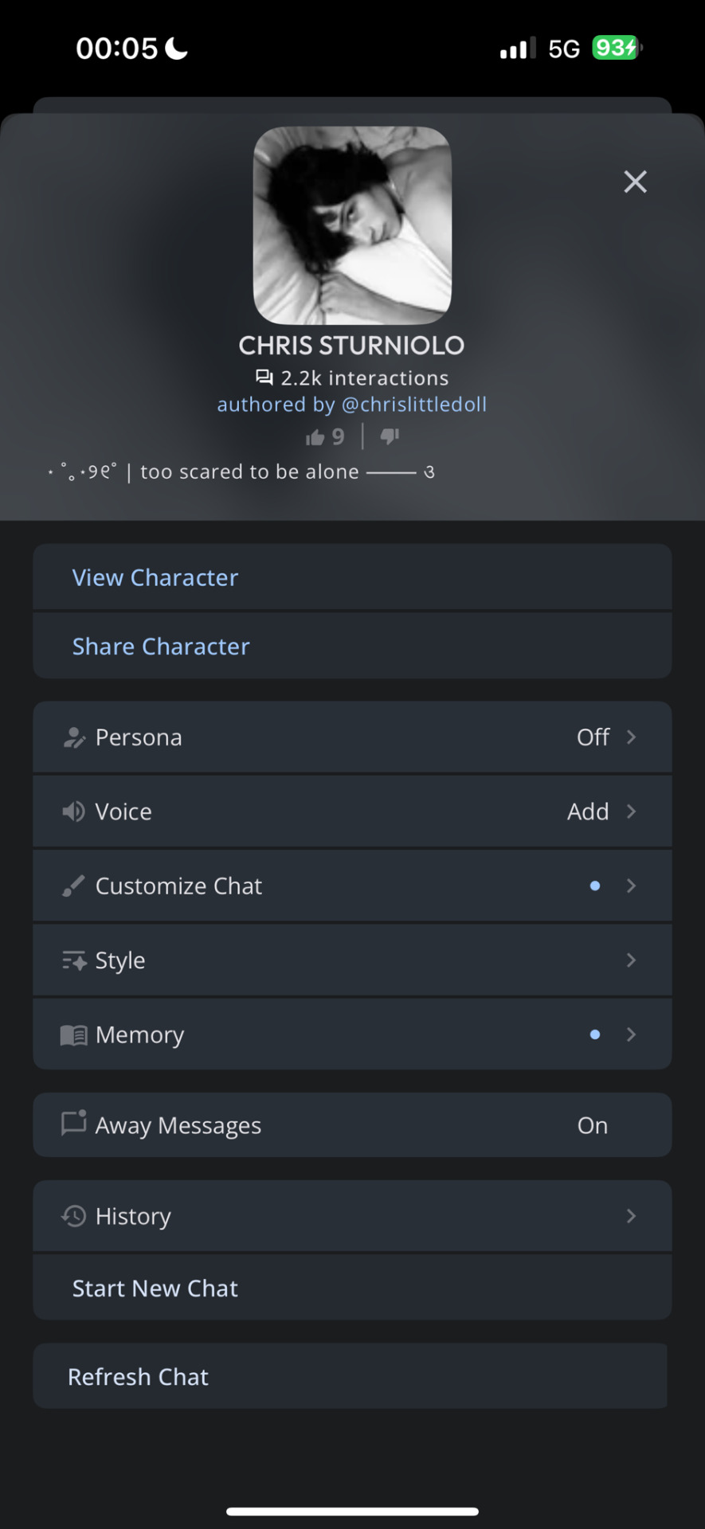The height and width of the screenshot is (1529, 705).
Task: Expand the History row chevron
Action: (631, 1216)
